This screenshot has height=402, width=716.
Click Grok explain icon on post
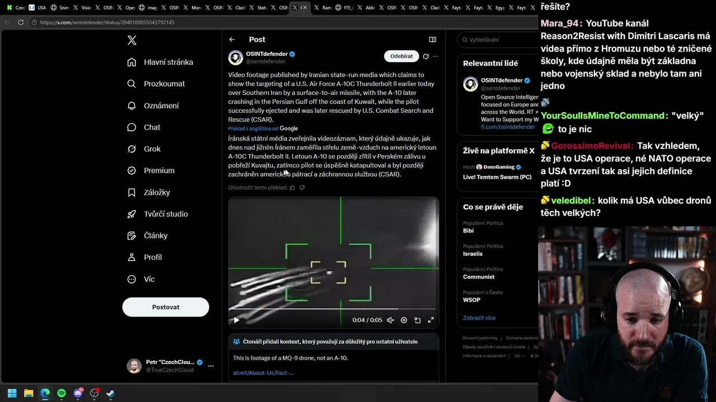pos(426,56)
